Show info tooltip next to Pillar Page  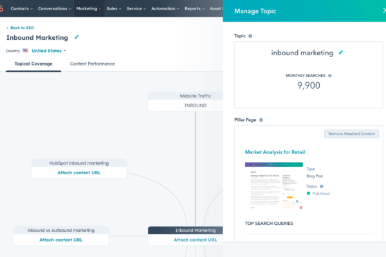click(261, 120)
